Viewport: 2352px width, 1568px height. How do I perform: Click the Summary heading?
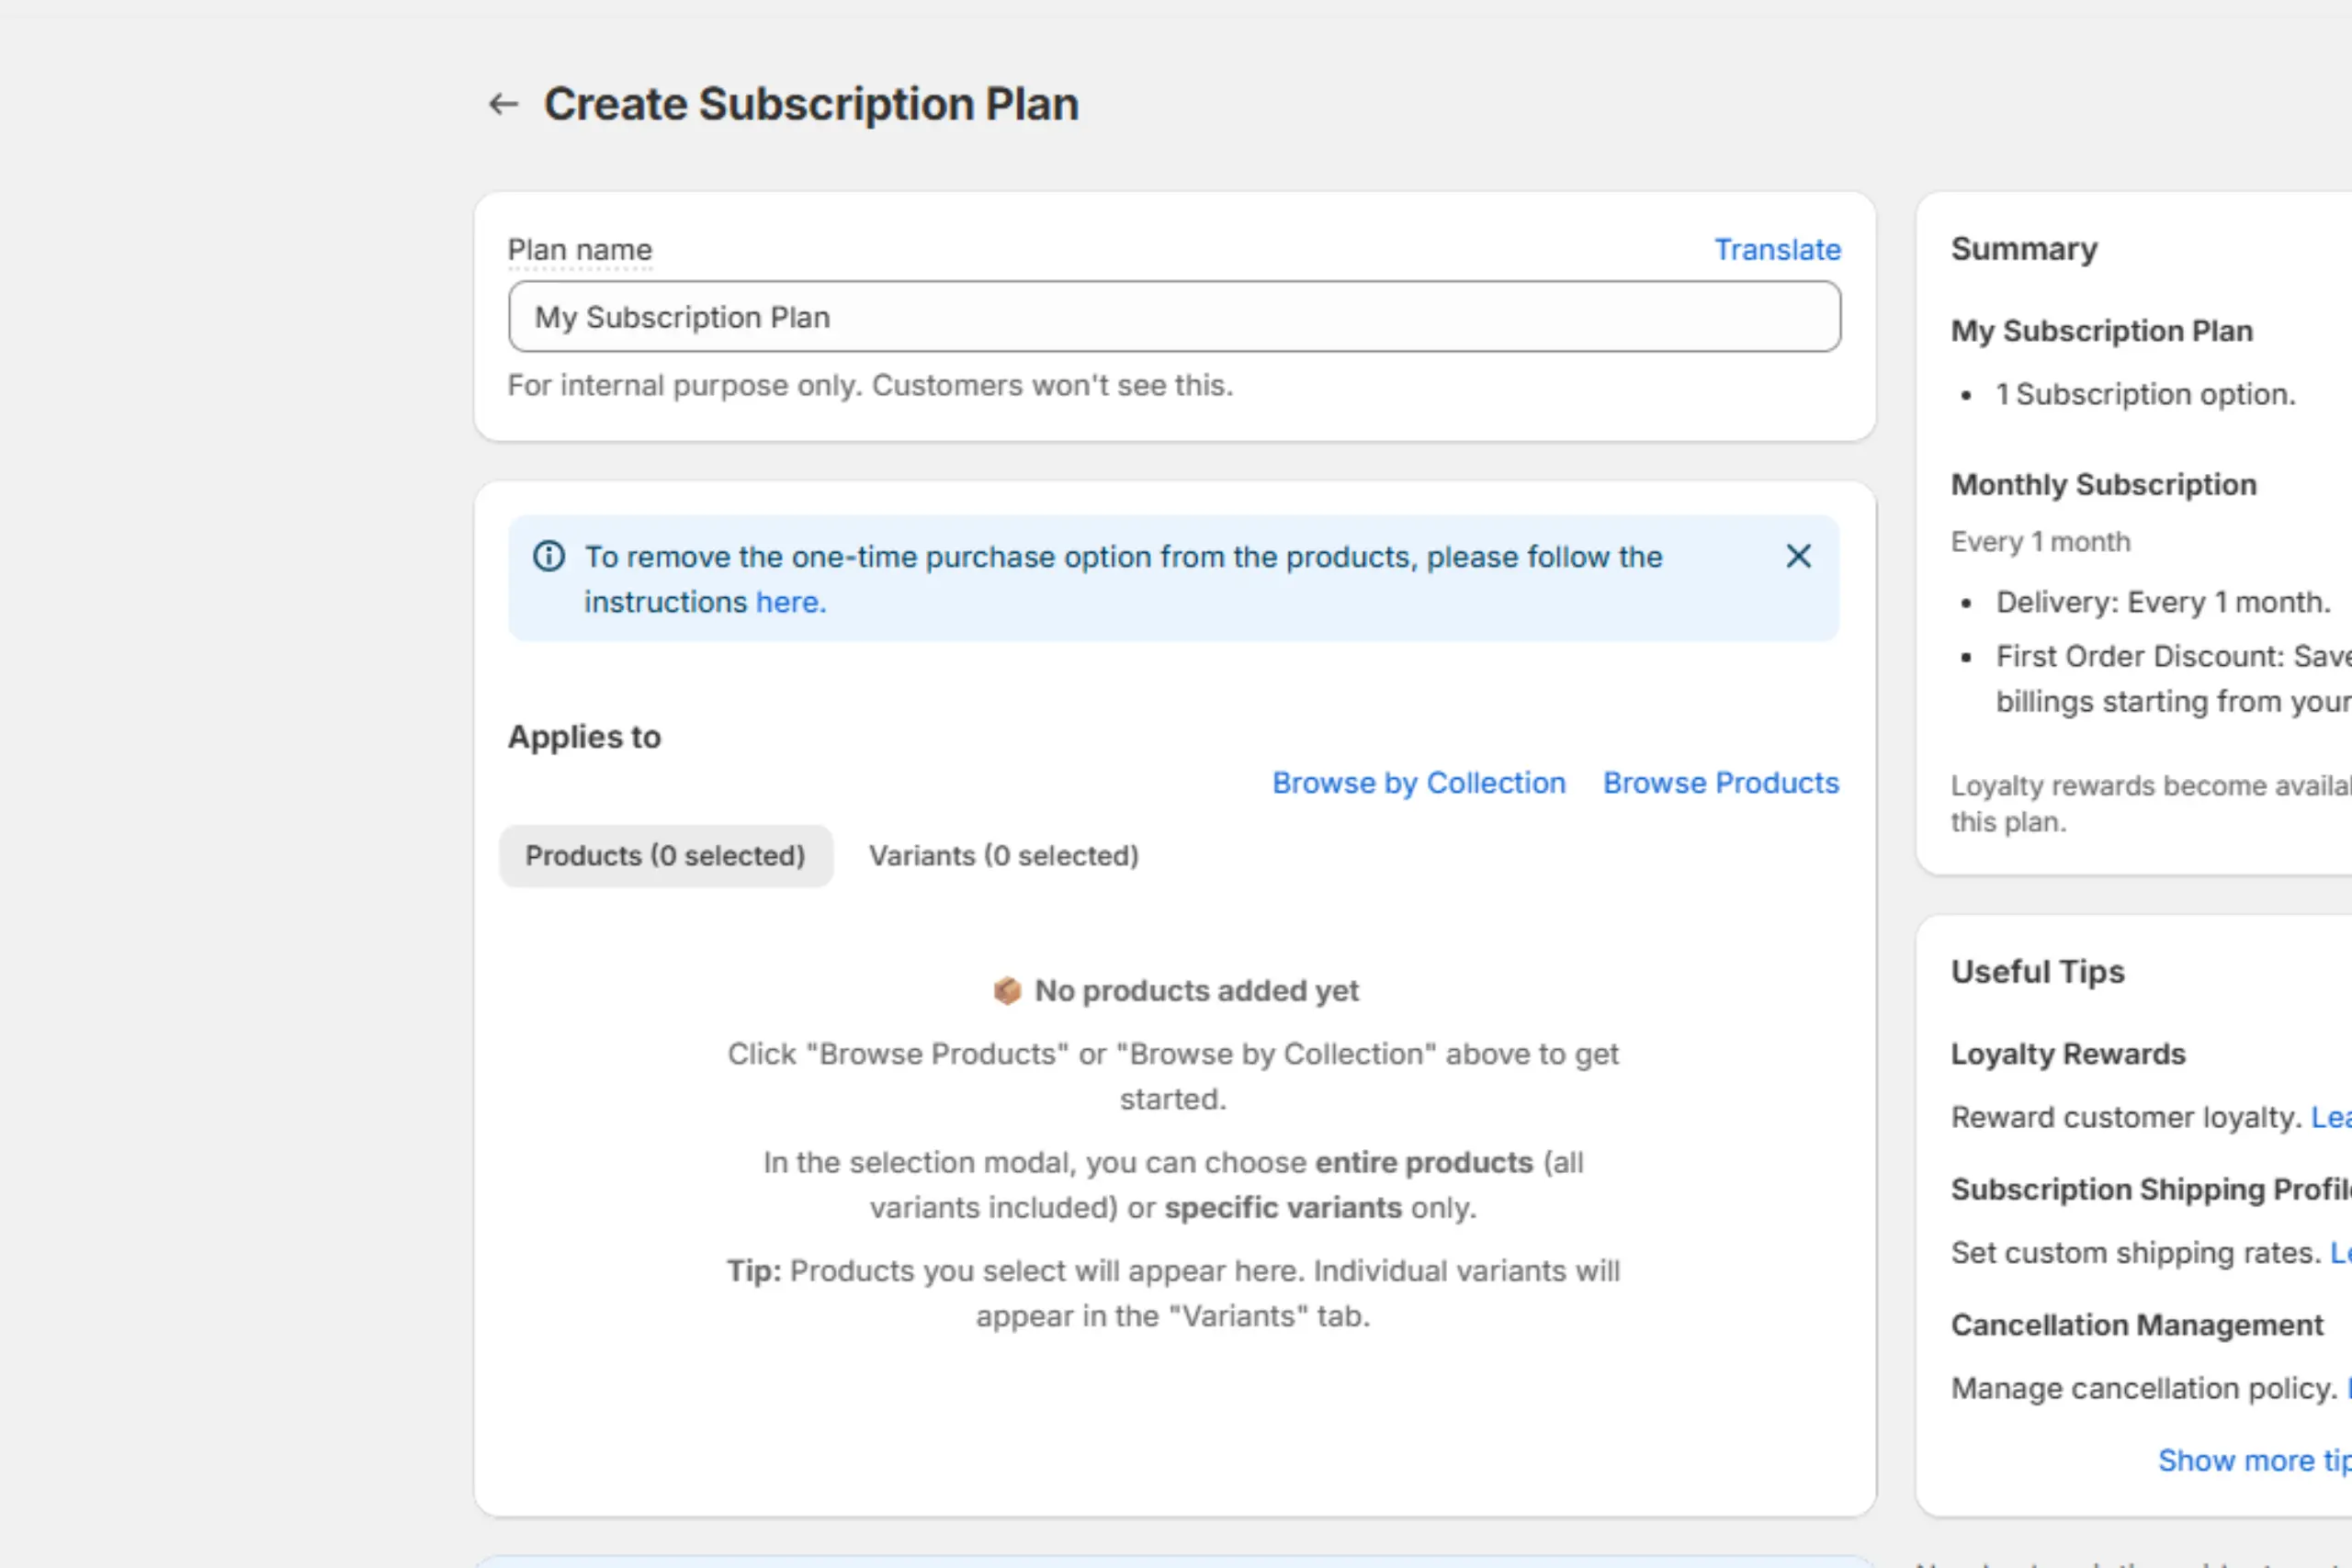coord(2024,249)
